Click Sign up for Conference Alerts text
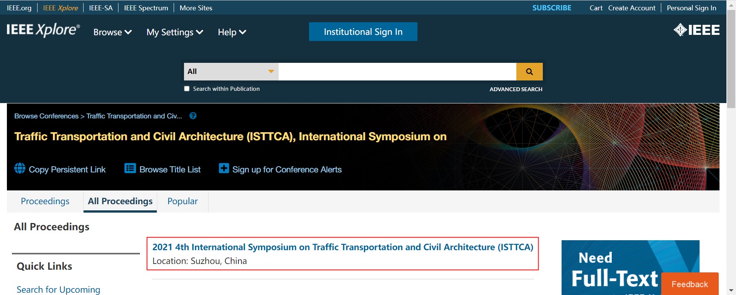The width and height of the screenshot is (736, 295). coord(287,169)
